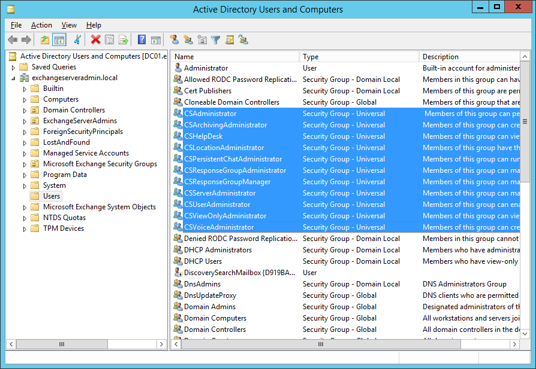The image size is (536, 369).
Task: Open Properties from the toolbar icon
Action: [109, 40]
